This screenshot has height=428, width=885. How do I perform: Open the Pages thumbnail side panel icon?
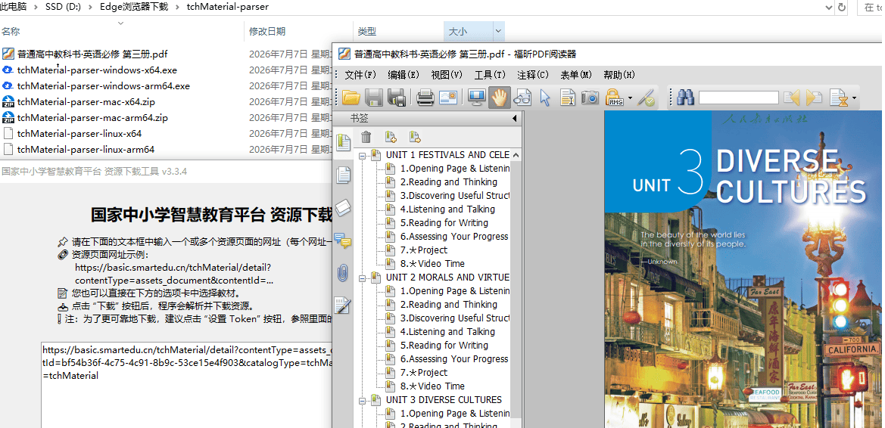pos(343,175)
